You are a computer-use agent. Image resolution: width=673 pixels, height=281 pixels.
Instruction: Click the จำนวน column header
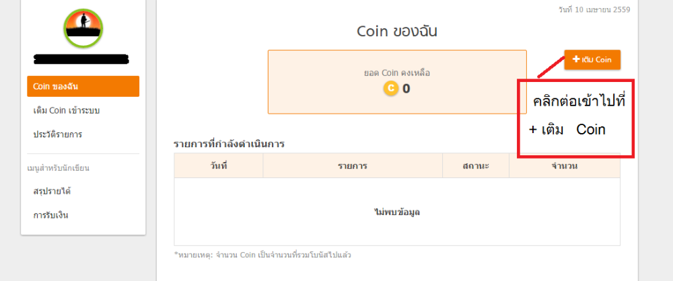565,165
